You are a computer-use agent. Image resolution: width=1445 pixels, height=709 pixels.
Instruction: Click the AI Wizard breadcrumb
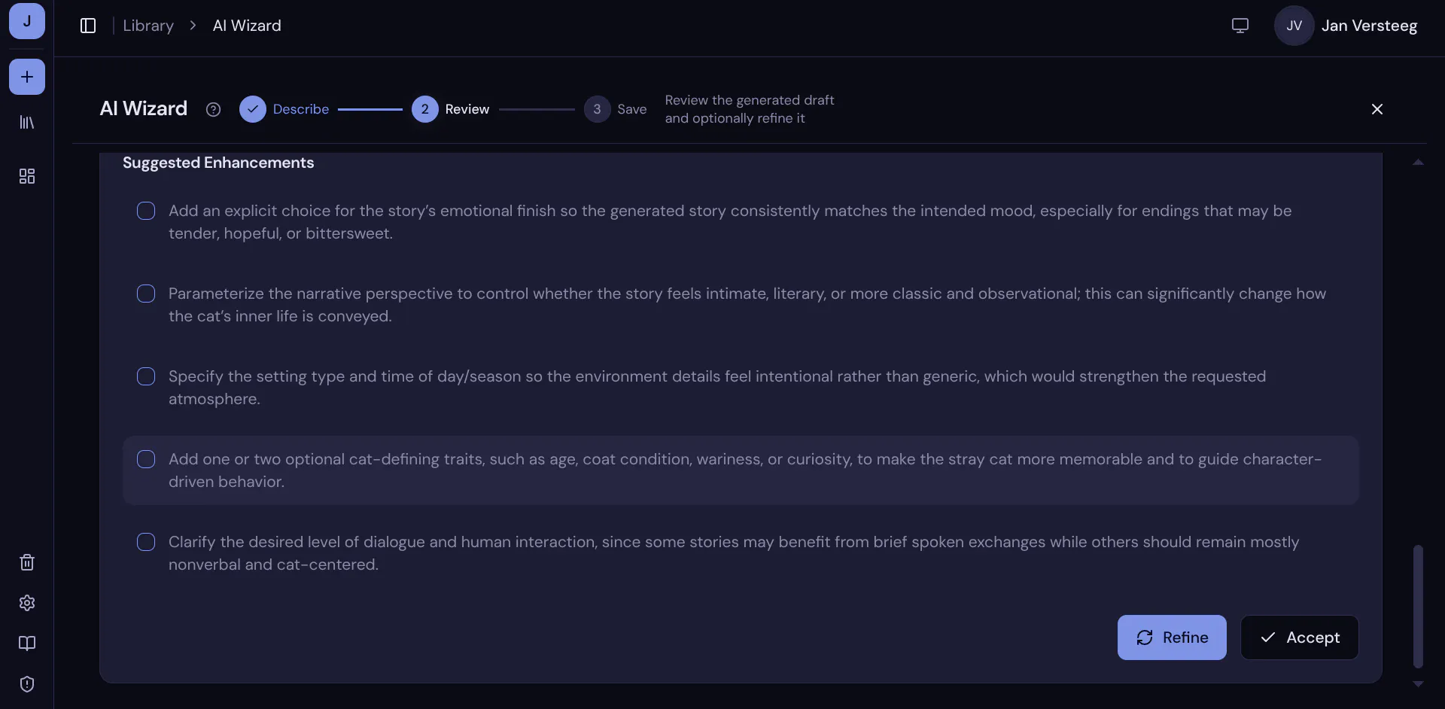(247, 26)
